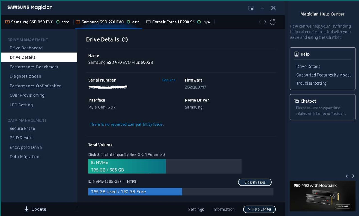Click the 49°C temperature reading
Viewport: 359px width, 216px height.
136,22
